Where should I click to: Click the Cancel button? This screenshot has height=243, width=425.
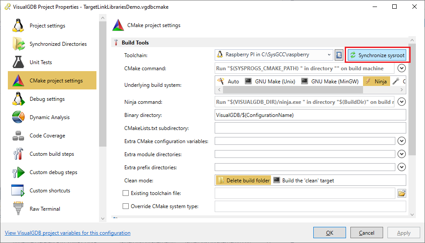(367, 233)
